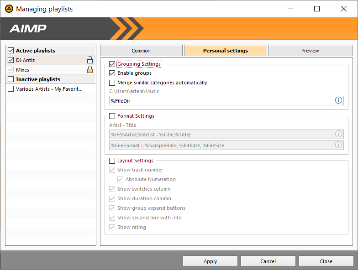Check the Layout Settings checkbox
The image size is (358, 270).
[112, 161]
